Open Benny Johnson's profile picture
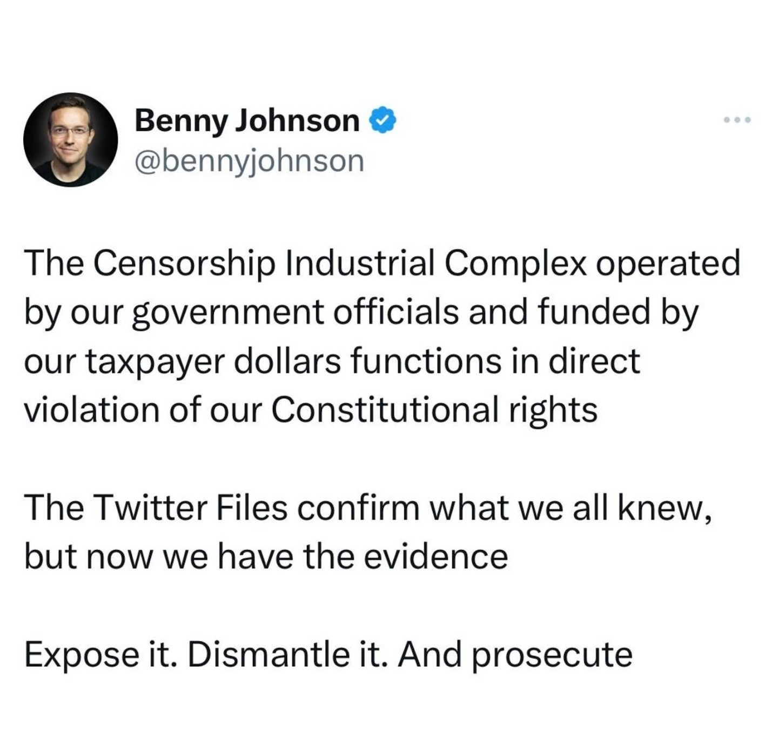 [x=71, y=140]
